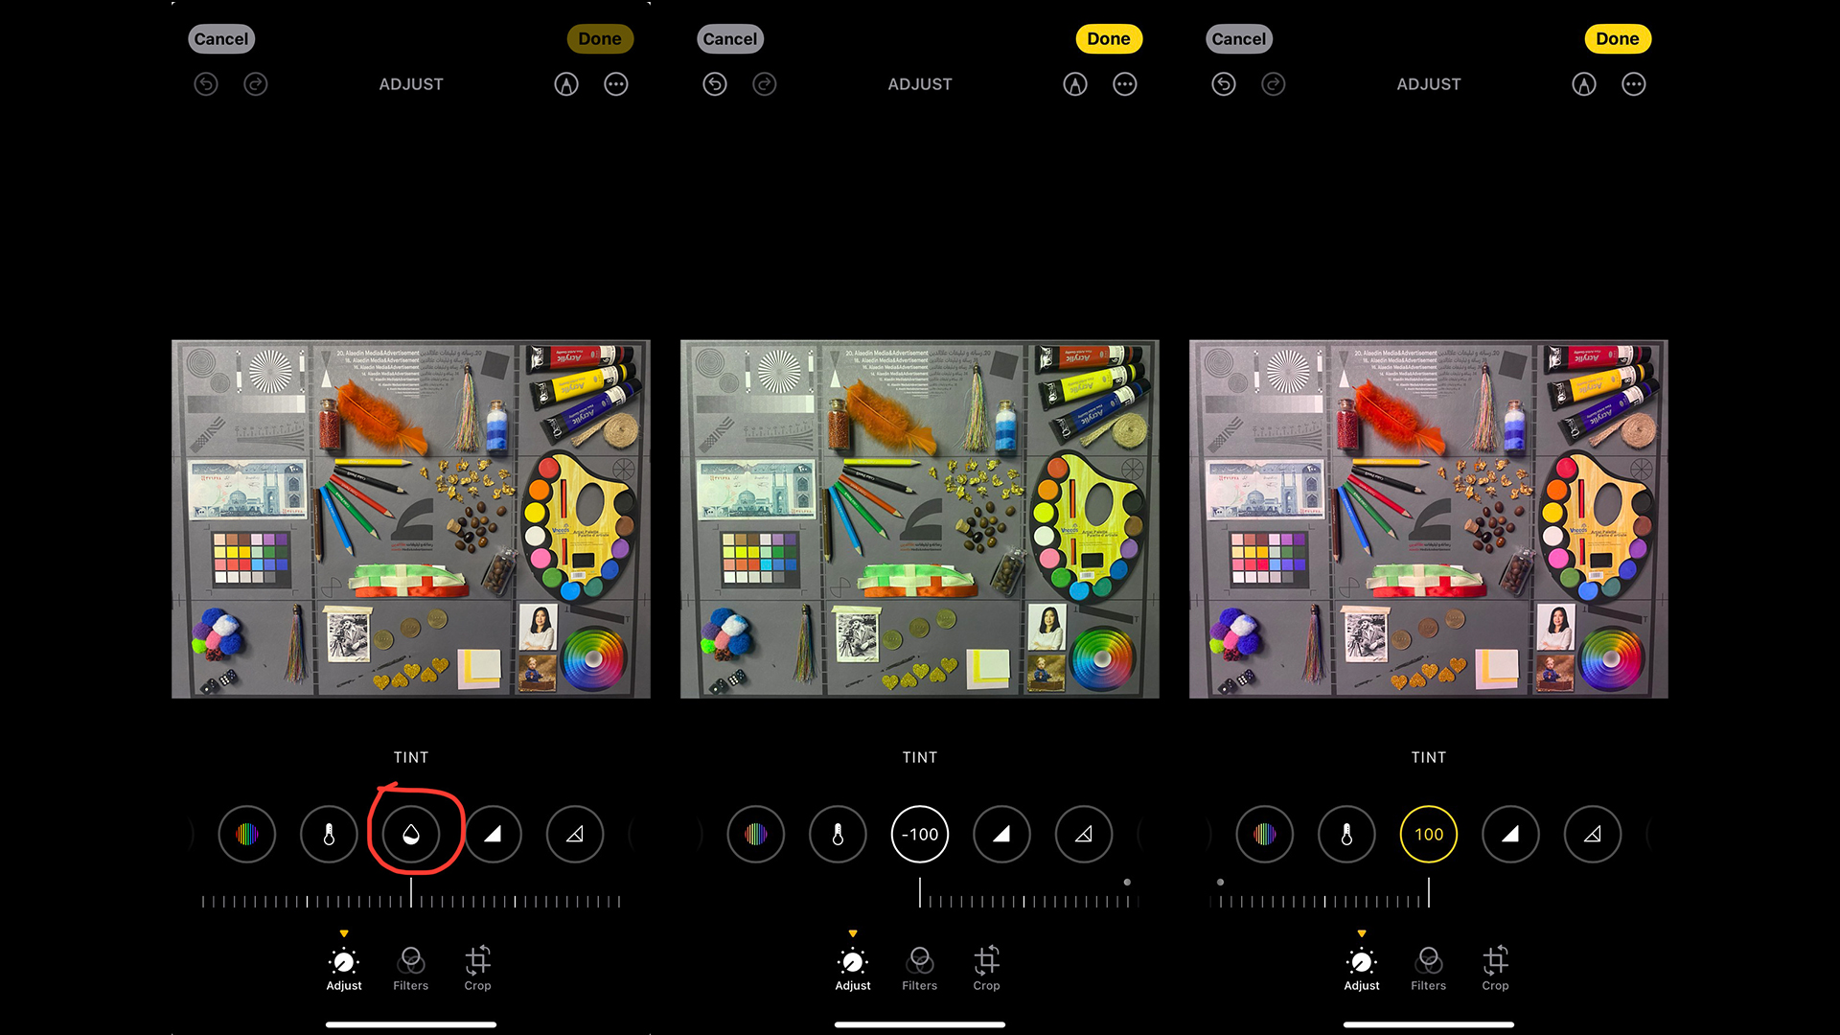Screen dimensions: 1840x1035
Task: Switch to the Crop tab
Action: pyautogui.click(x=477, y=967)
